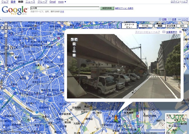The height and width of the screenshot is (134, 189).
Task: Open the Gmail navigation link
Action: point(53,2)
